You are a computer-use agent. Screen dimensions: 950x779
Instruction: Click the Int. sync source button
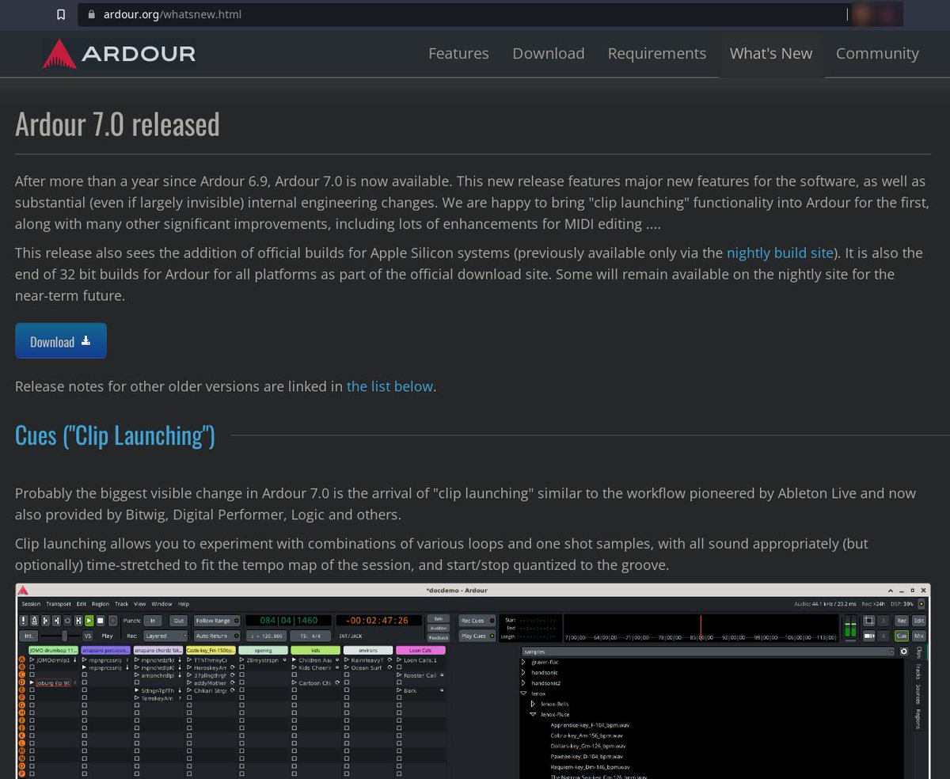click(x=28, y=636)
